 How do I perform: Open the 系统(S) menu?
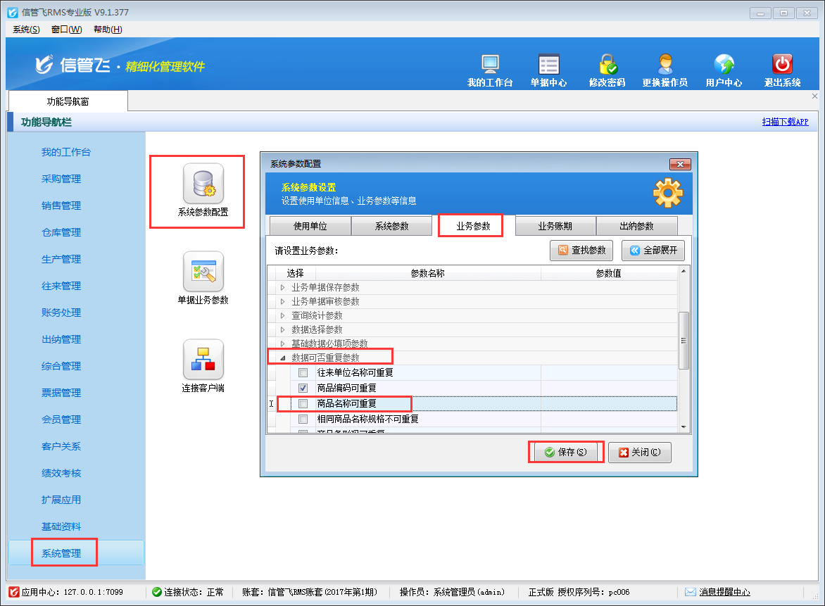point(26,30)
